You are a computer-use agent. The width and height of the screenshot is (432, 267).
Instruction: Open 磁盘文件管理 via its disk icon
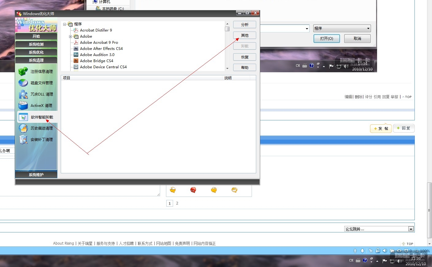[23, 83]
